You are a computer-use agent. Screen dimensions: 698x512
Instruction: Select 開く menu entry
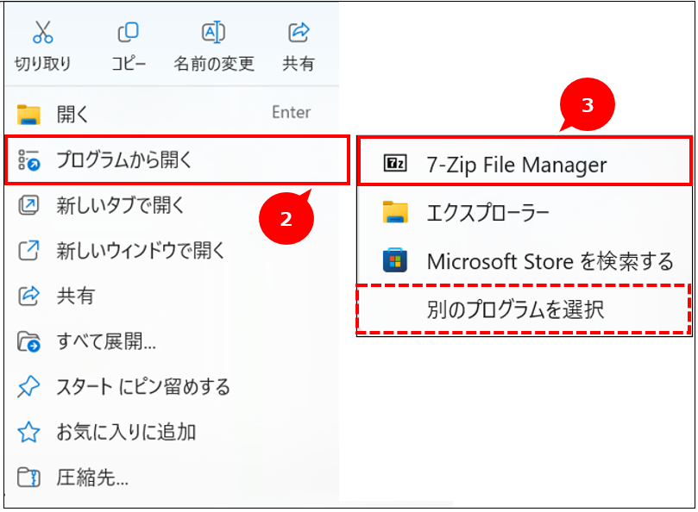click(172, 114)
